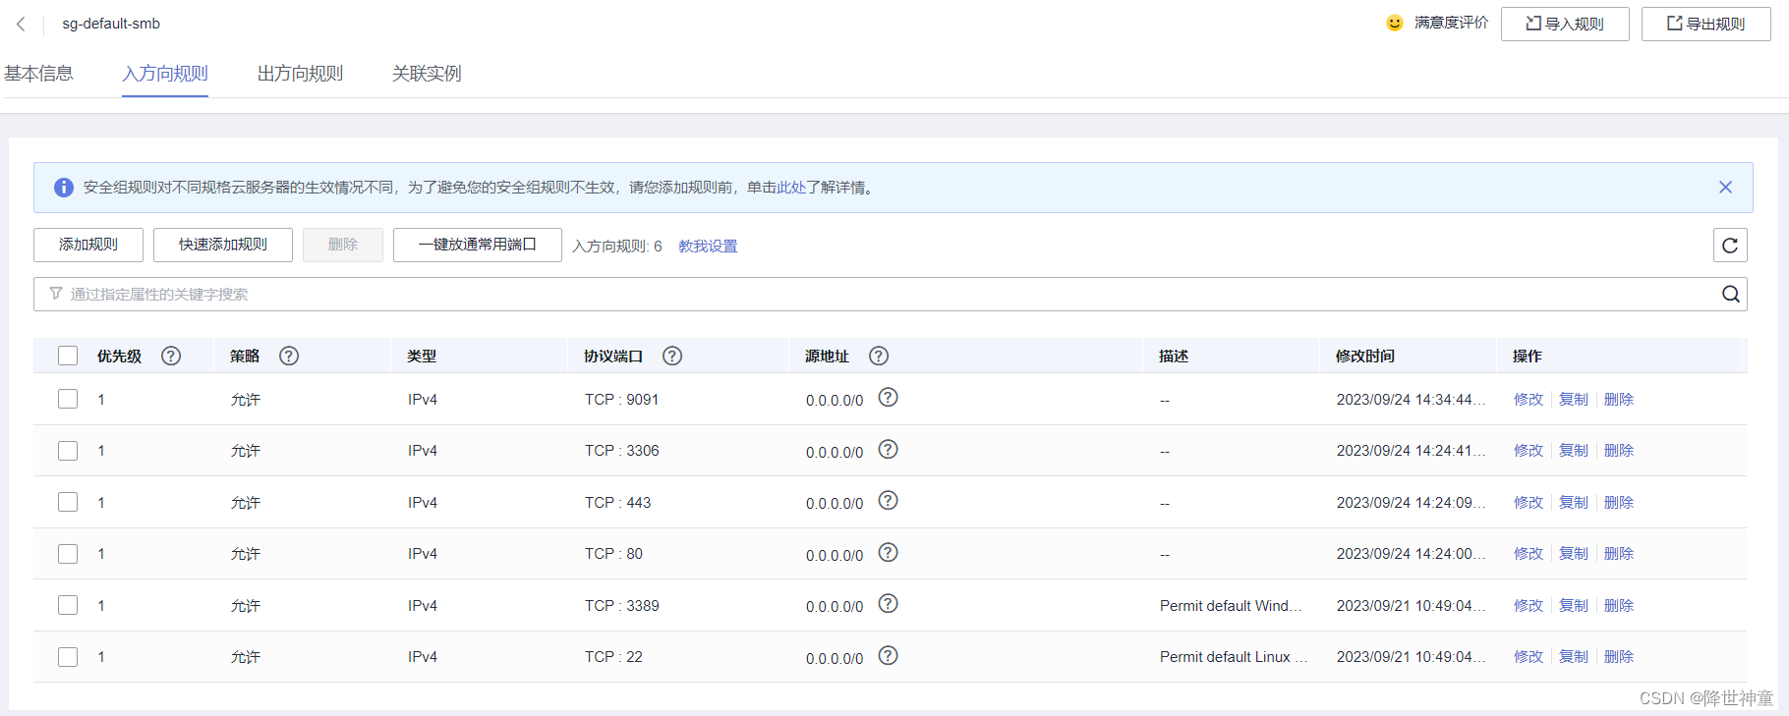1789x716 pixels.
Task: Click 删除 for the TCP 3306 rule
Action: coord(1619,451)
